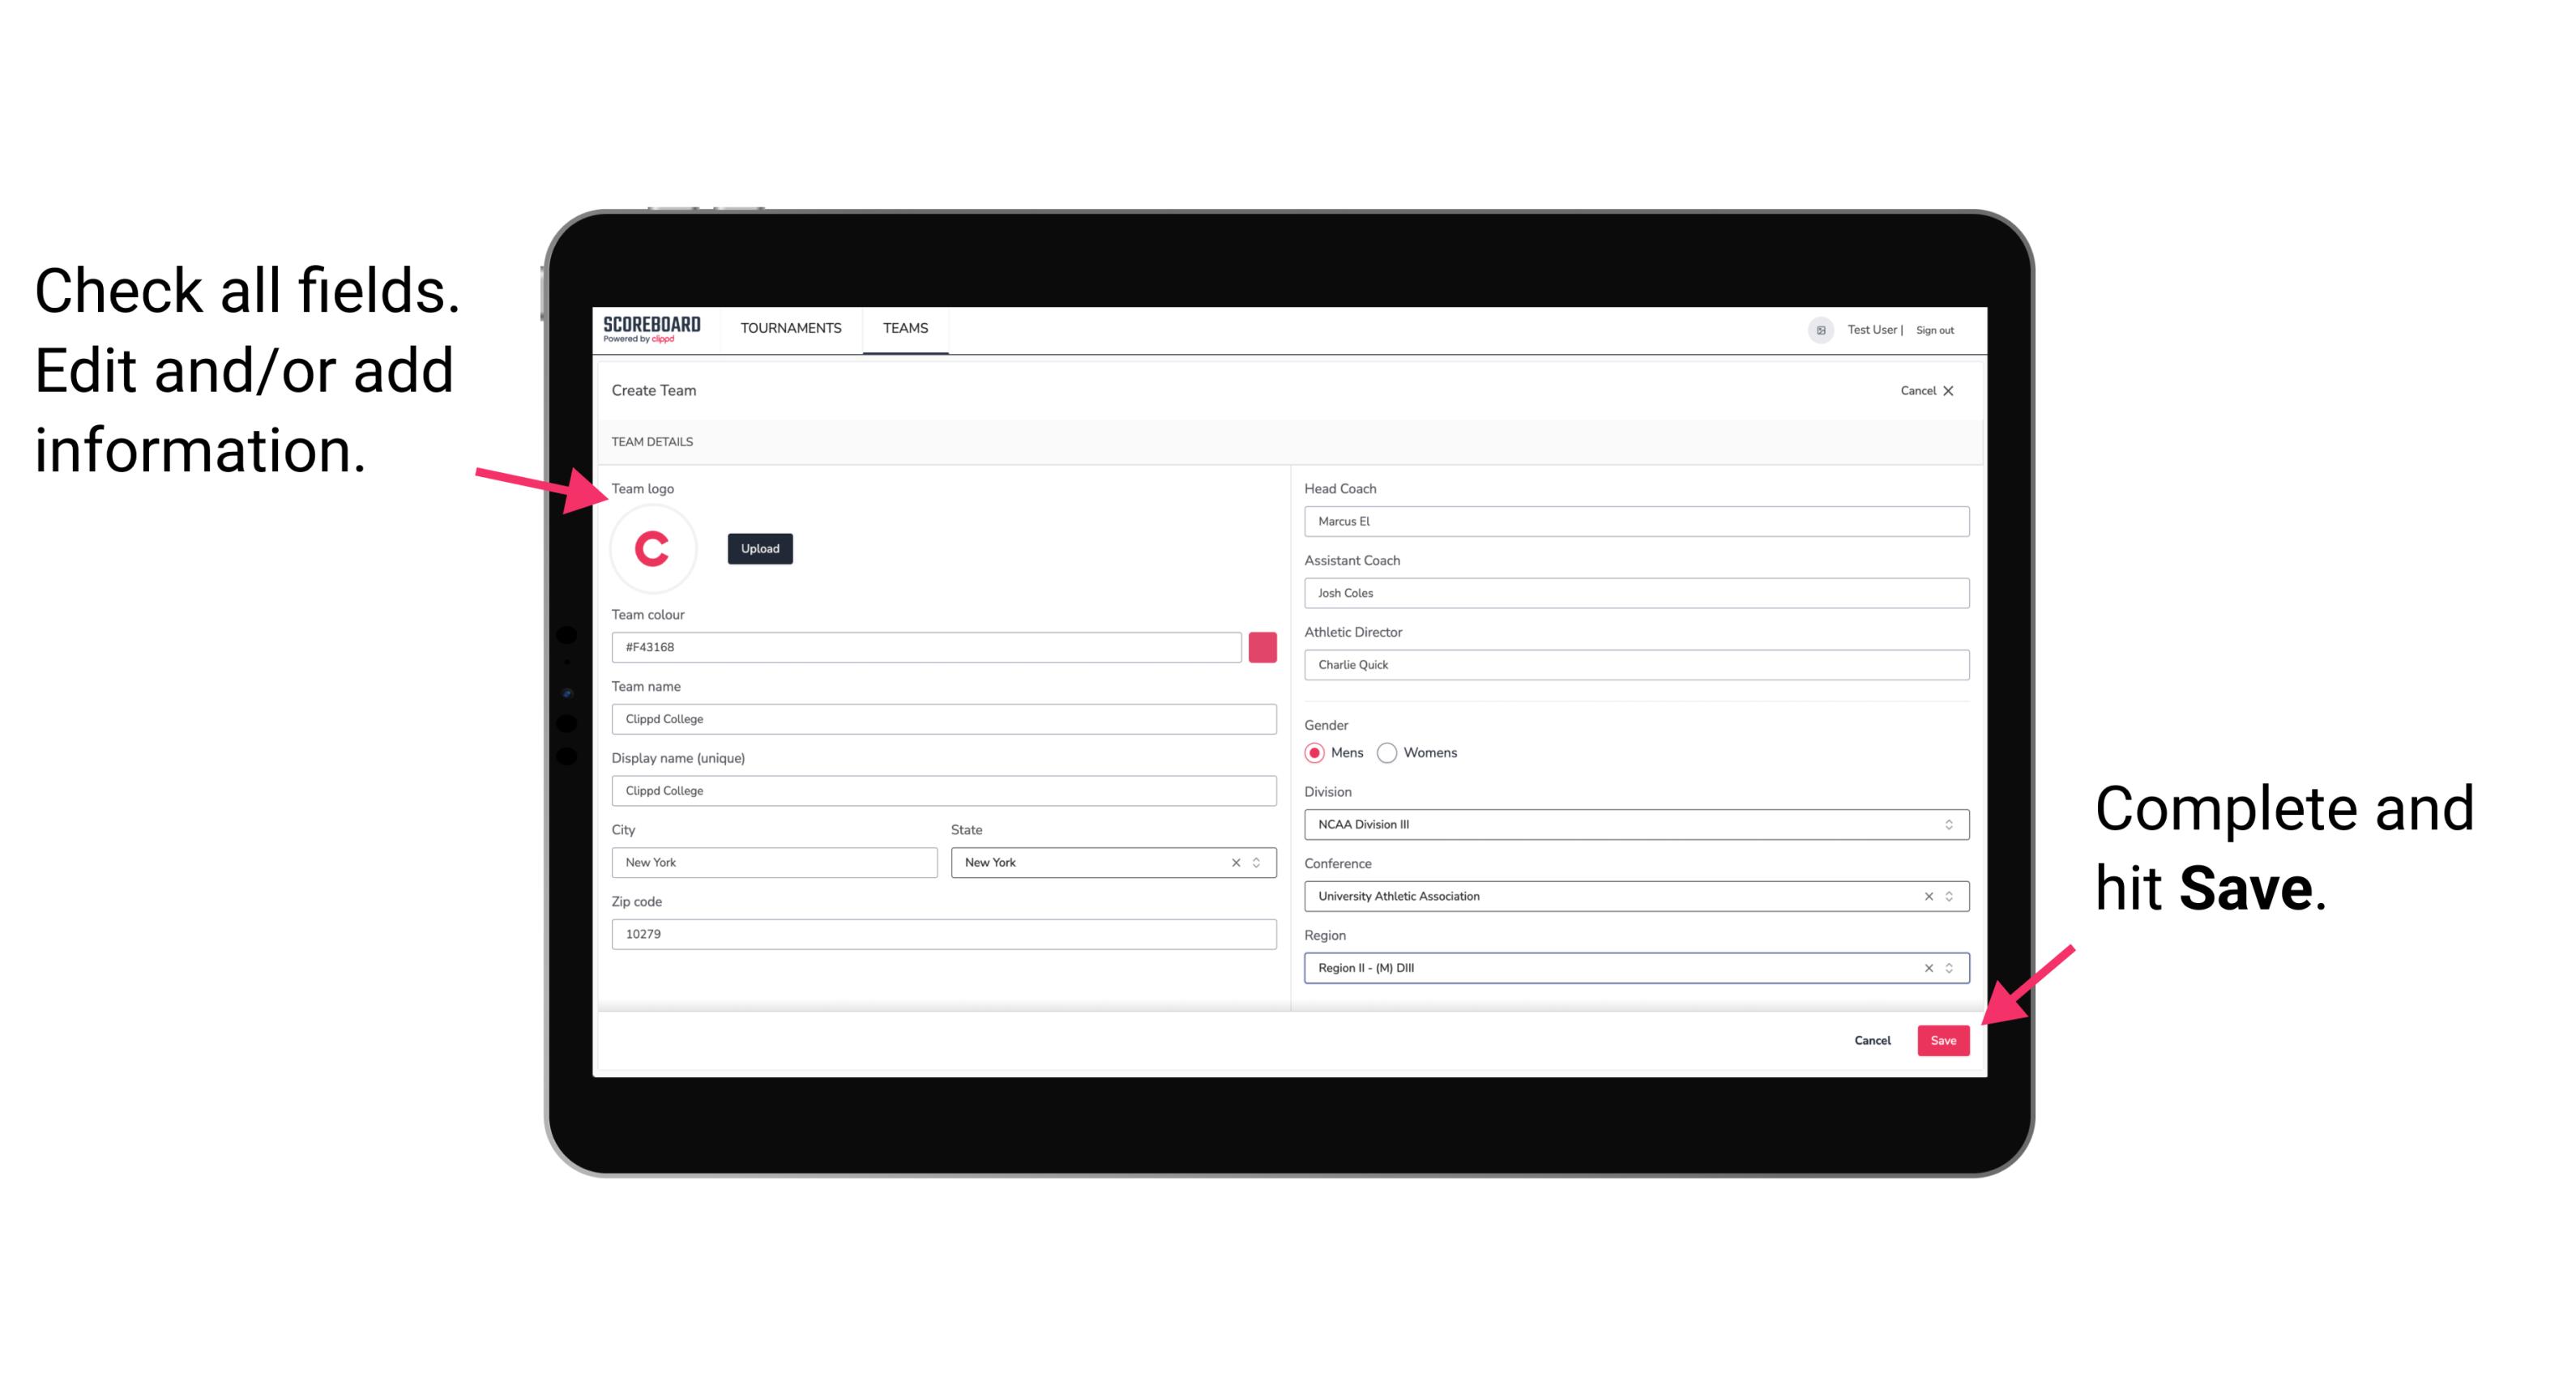Screen dimensions: 2576x1385
Task: Click the Save button to submit form
Action: click(1943, 1038)
